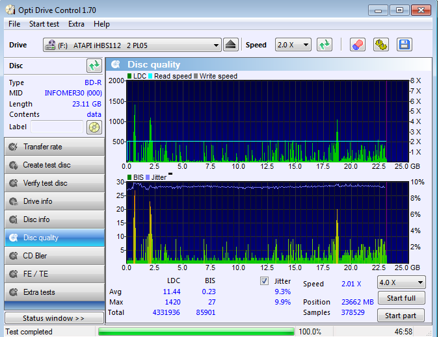Click the LDC total 4331936
Viewport: 439px width, 337px height.
(x=166, y=312)
